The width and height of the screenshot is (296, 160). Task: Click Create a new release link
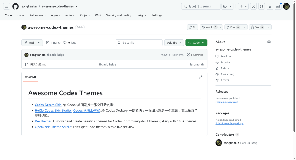[x=227, y=102]
